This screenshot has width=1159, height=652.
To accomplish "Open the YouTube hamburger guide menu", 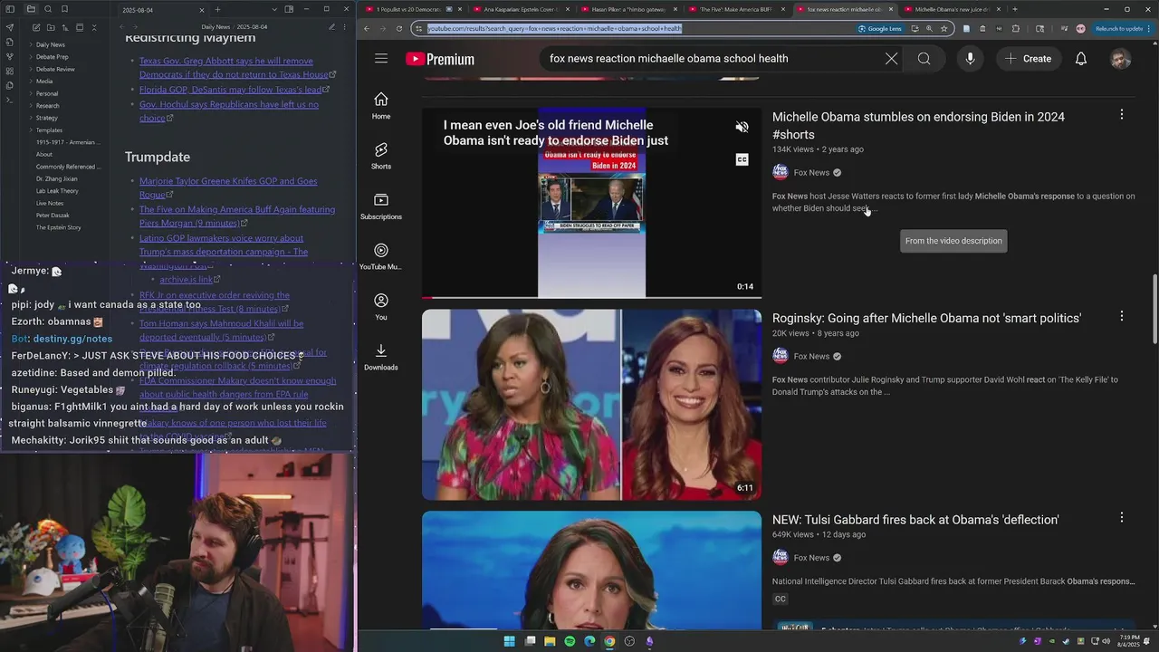I will tap(381, 59).
